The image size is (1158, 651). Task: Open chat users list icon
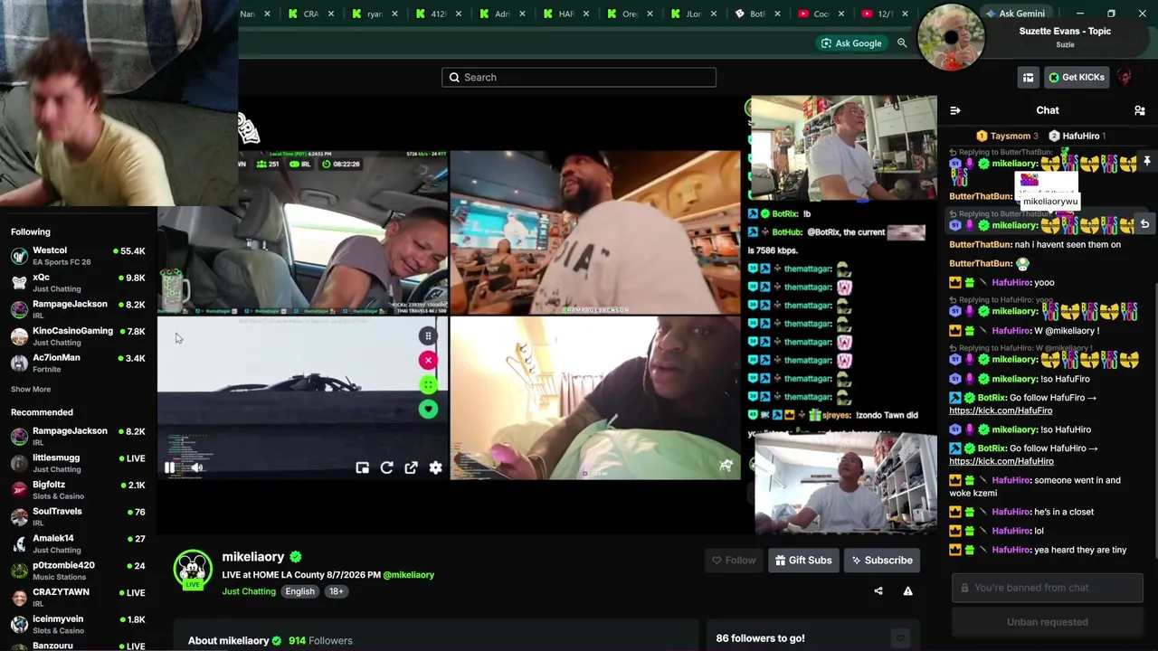point(1140,110)
